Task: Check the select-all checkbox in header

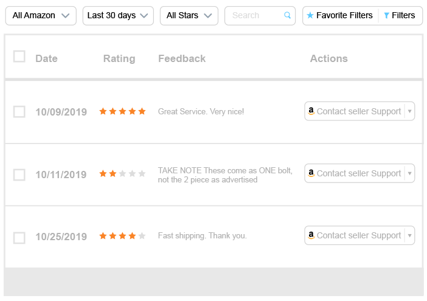Action: pyautogui.click(x=19, y=57)
